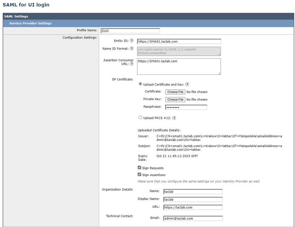Screen dimensions: 295x227
Task: Focus the Entity ID field
Action: point(179,41)
